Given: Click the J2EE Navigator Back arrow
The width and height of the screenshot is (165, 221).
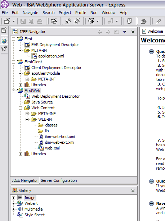Looking at the screenshot, I should point(100,32).
